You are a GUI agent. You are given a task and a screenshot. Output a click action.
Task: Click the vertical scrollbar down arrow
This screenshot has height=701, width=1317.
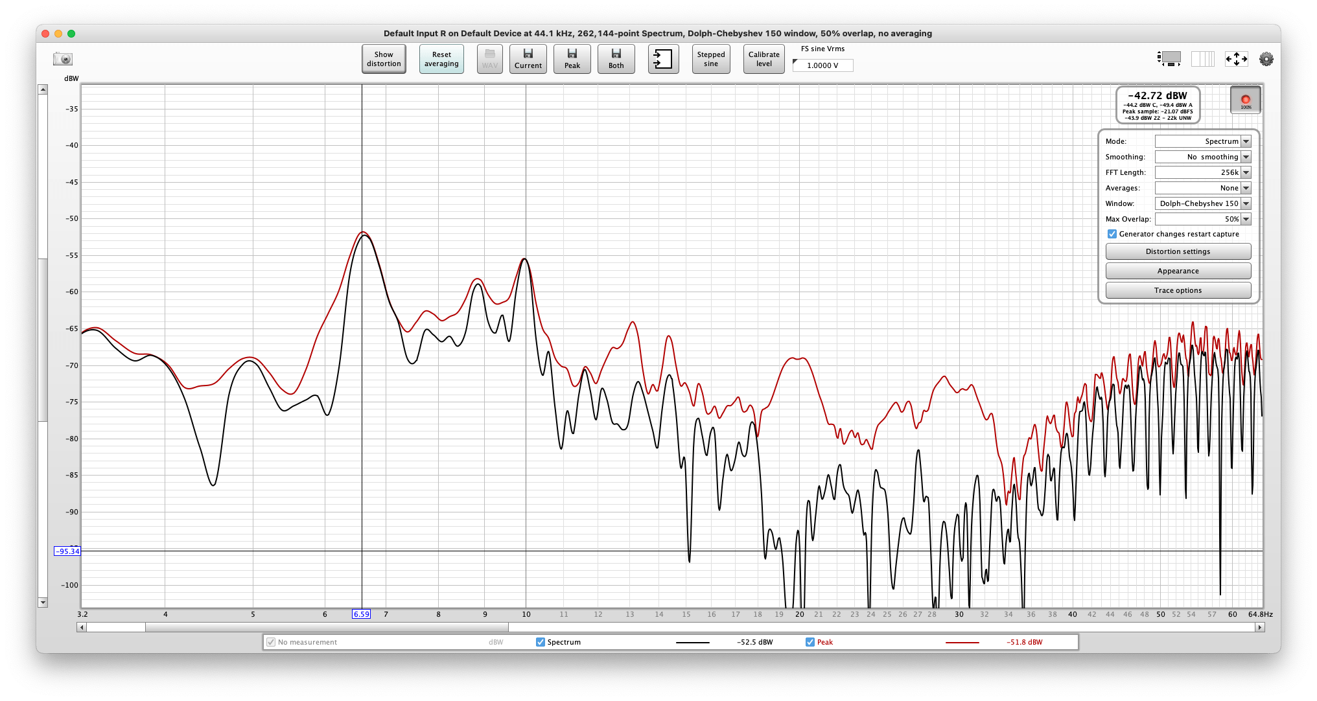pos(43,603)
